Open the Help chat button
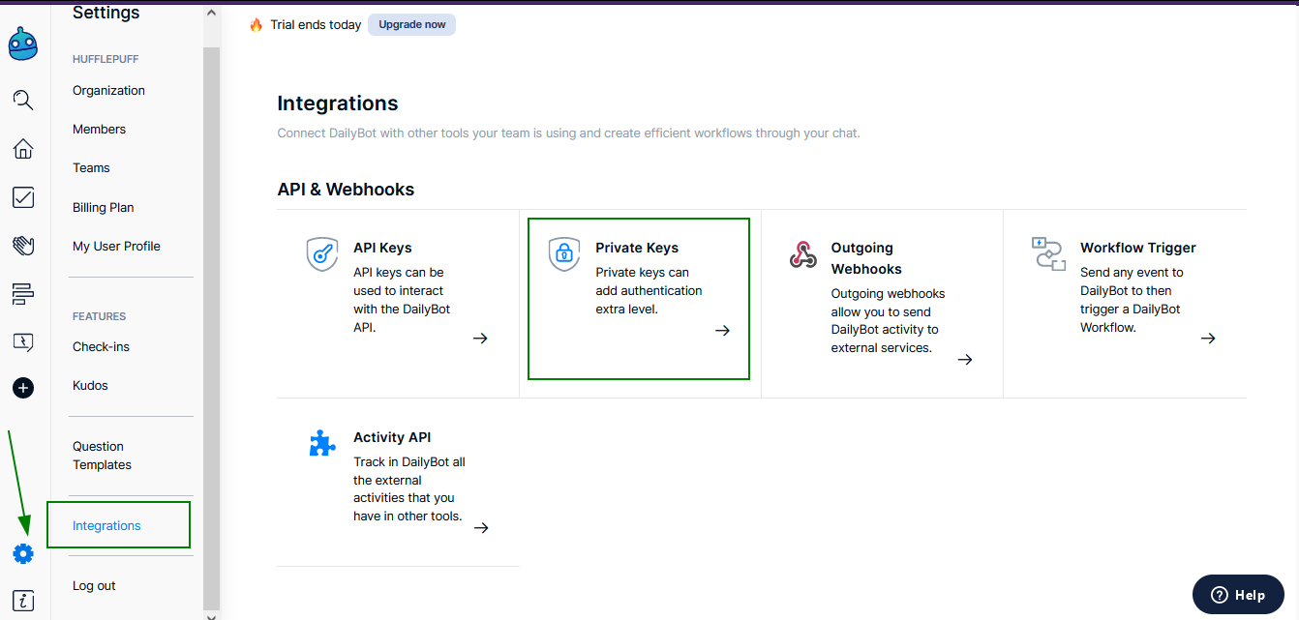The height and width of the screenshot is (620, 1299). (x=1238, y=595)
